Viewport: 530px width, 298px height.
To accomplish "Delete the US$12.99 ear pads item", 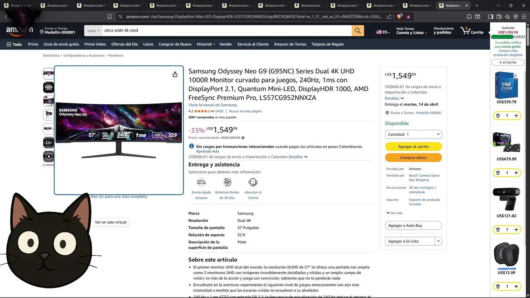I will click(x=498, y=286).
